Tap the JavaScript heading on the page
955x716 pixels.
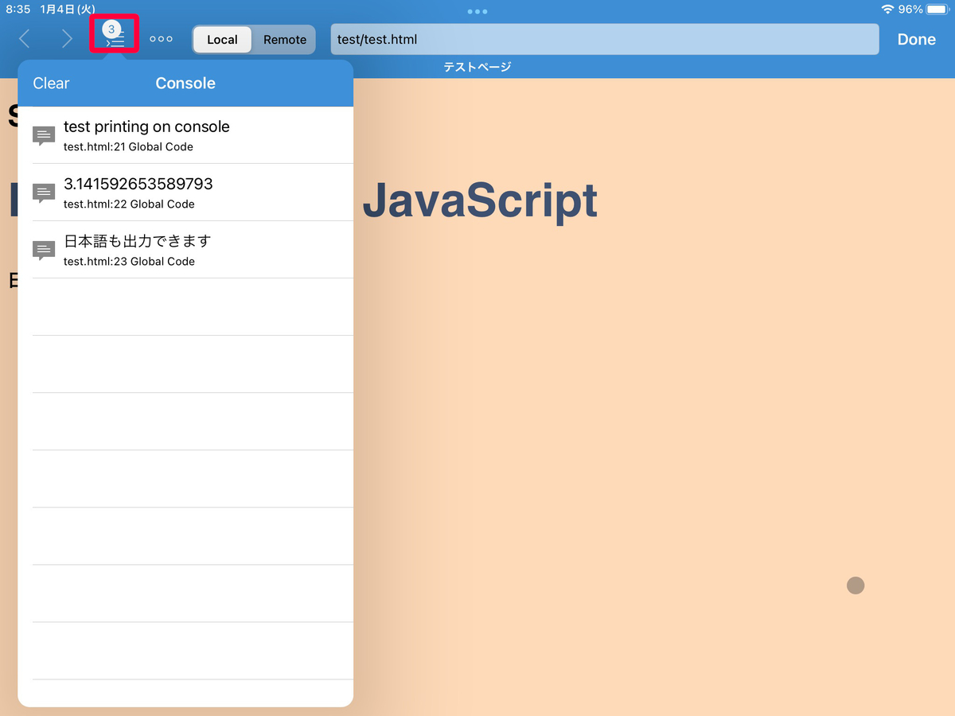point(480,200)
